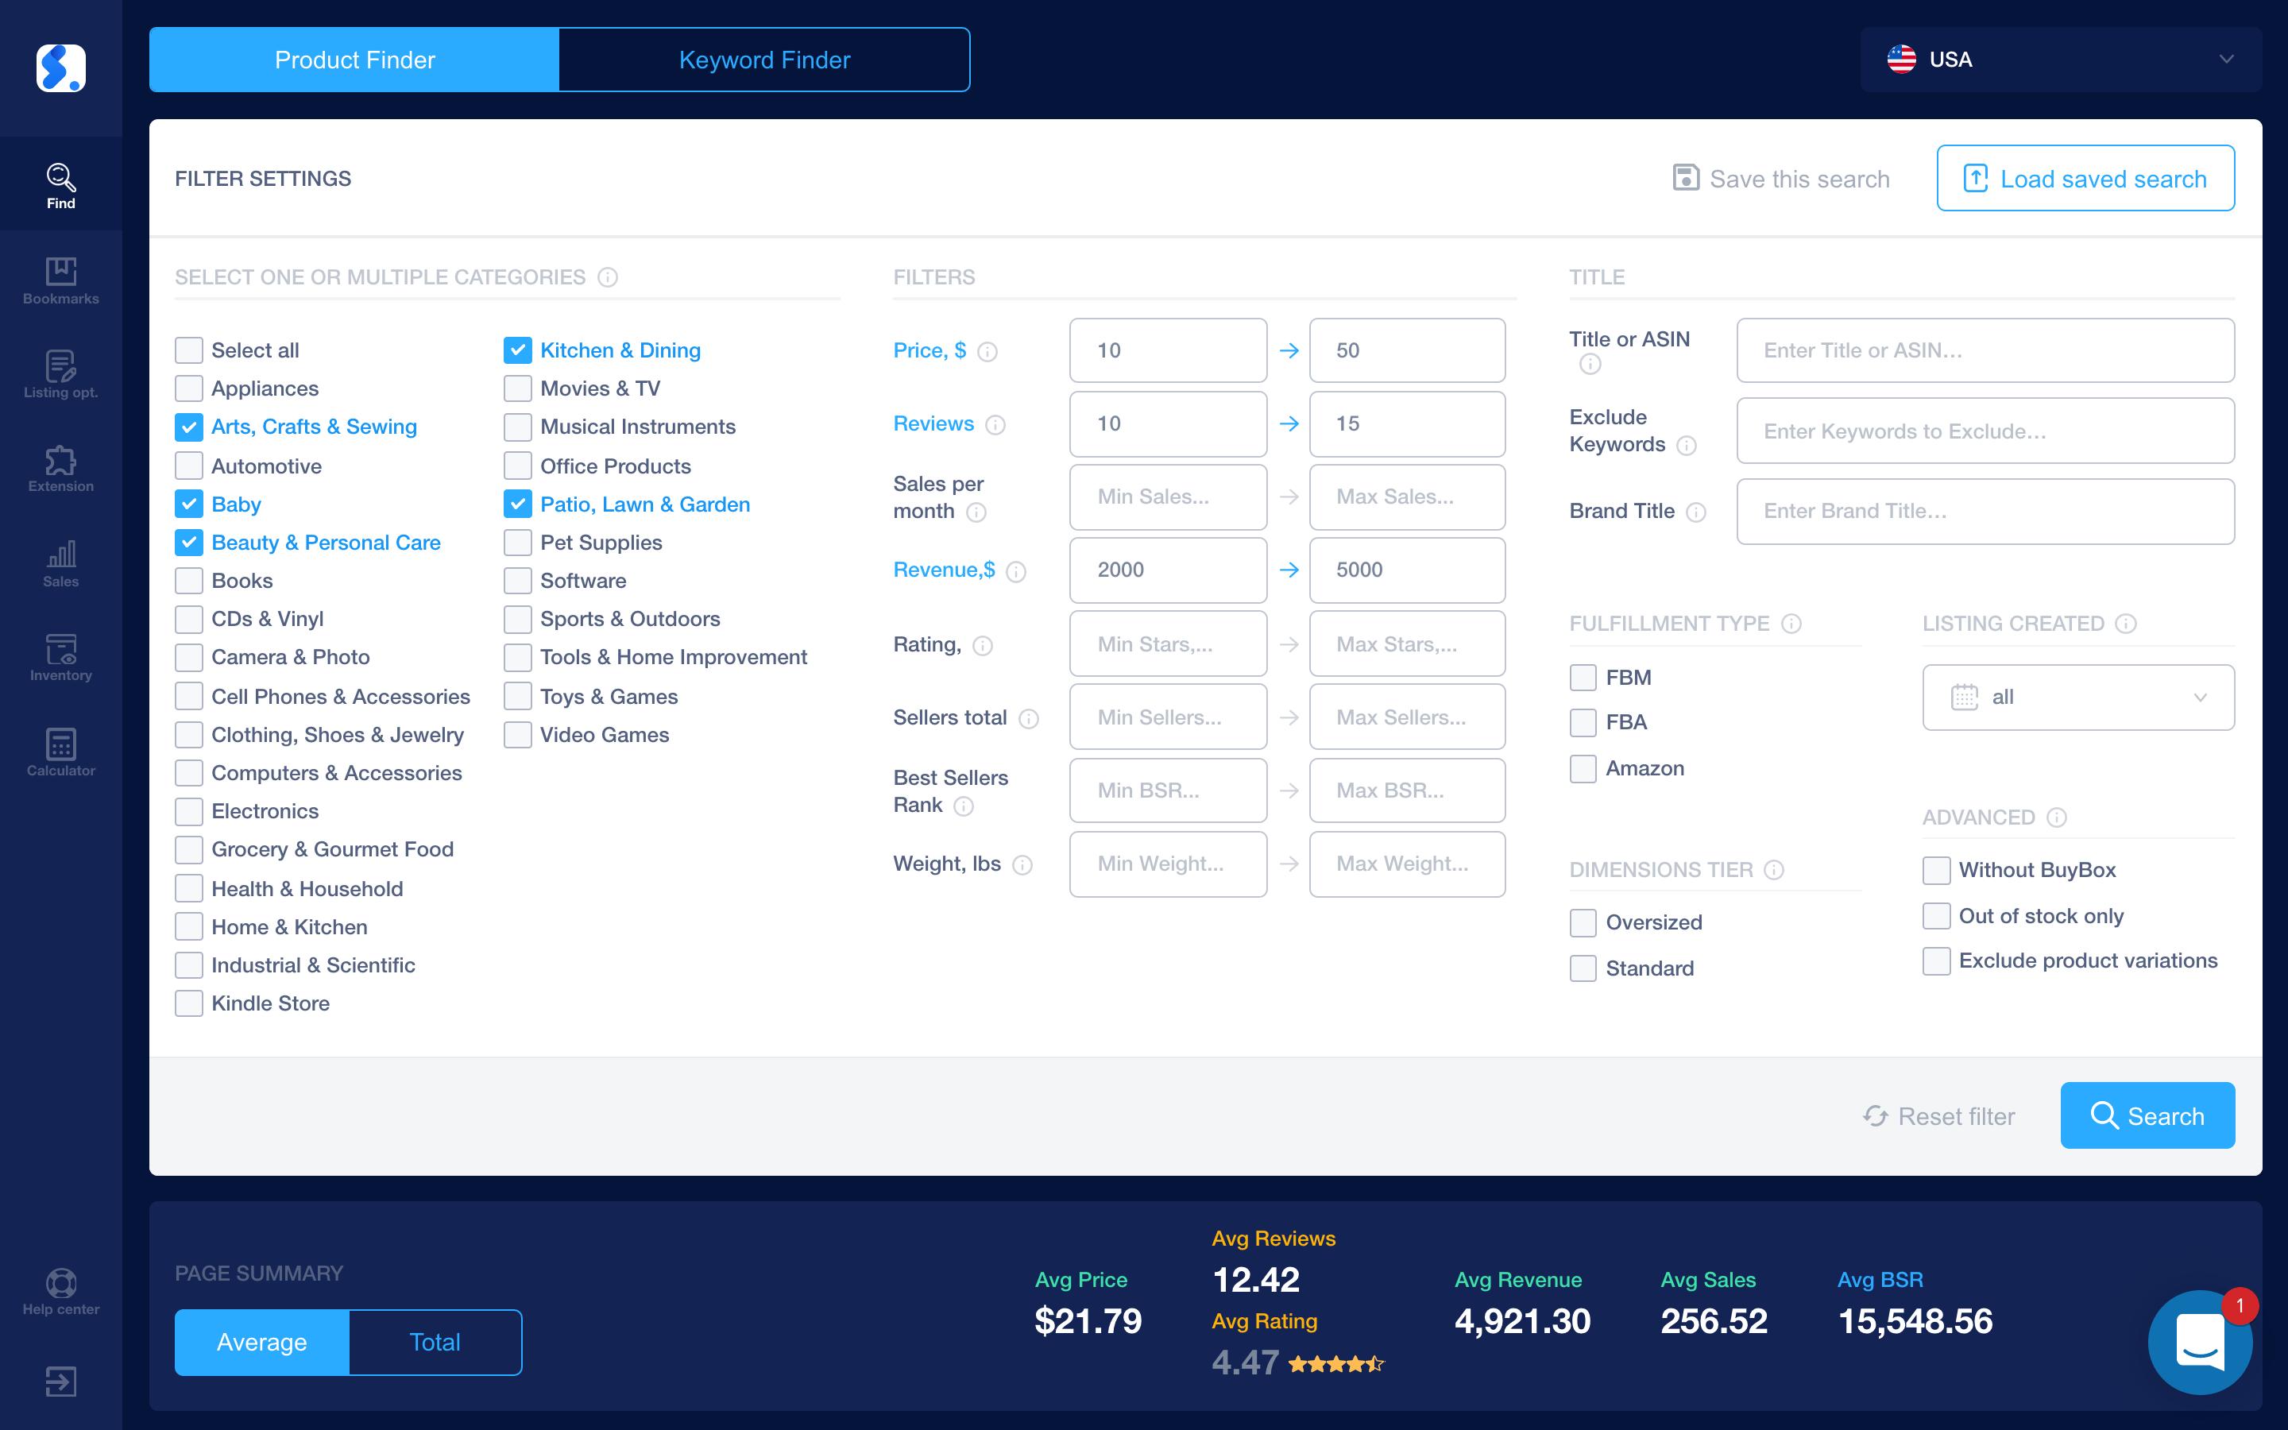Screen dimensions: 2288x1430
Task: Switch to the Keyword Finder tab
Action: click(764, 60)
